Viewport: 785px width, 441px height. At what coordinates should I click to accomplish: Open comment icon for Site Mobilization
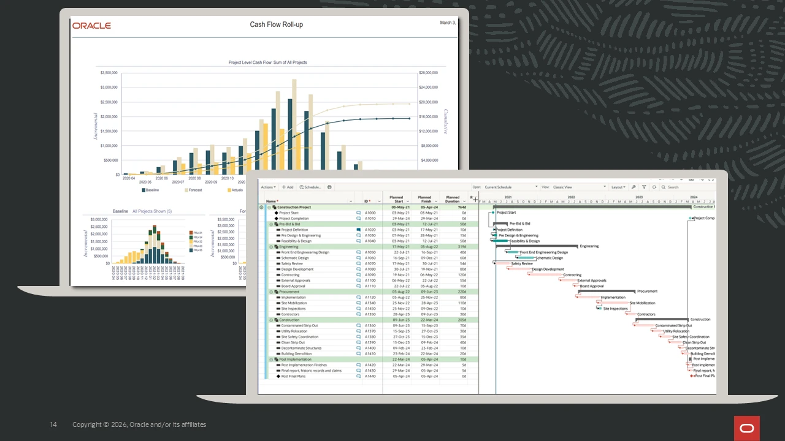[x=359, y=303]
